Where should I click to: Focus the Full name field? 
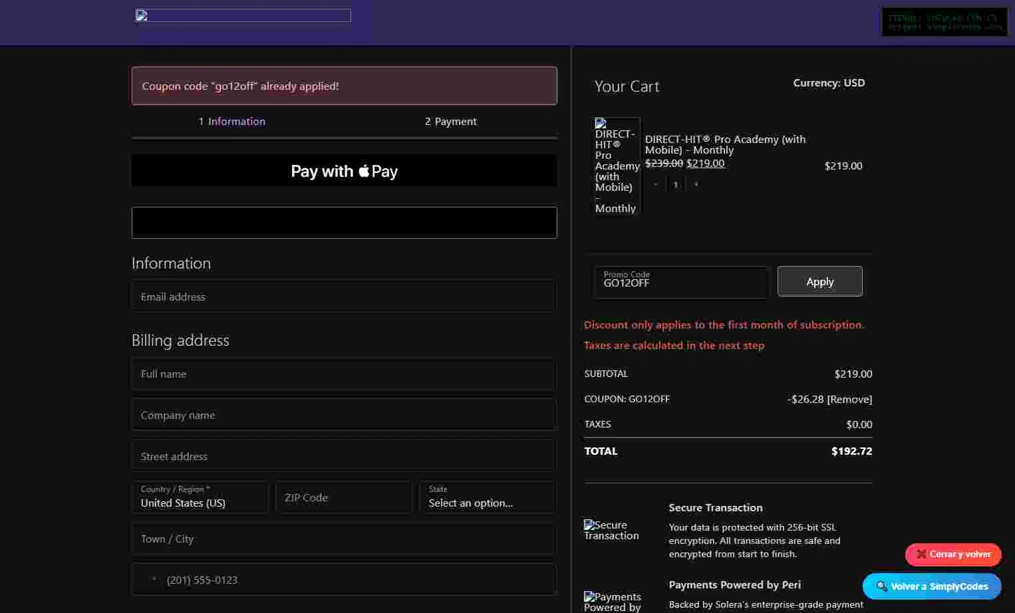coord(344,374)
